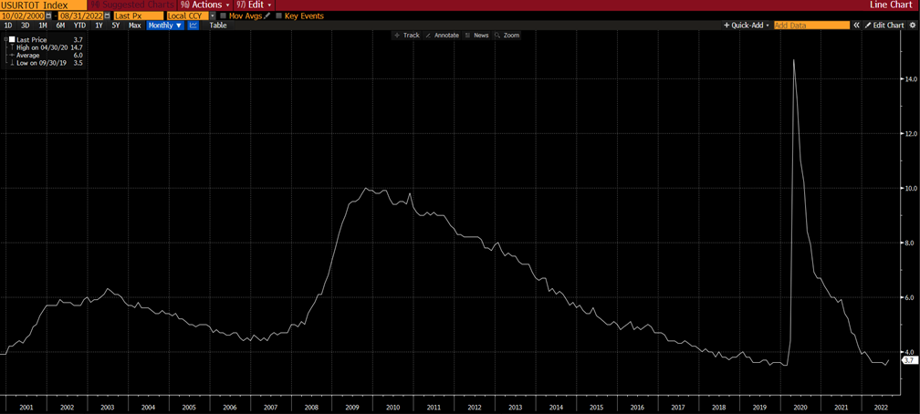The width and height of the screenshot is (920, 414).
Task: Click the Average 6.0 legend row
Action: pos(48,55)
